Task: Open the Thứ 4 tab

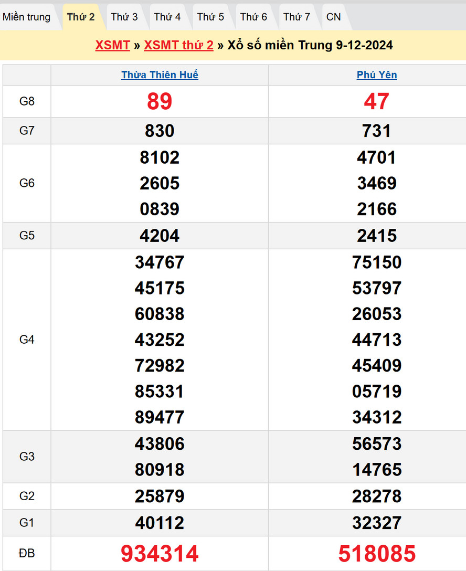Action: (x=167, y=17)
